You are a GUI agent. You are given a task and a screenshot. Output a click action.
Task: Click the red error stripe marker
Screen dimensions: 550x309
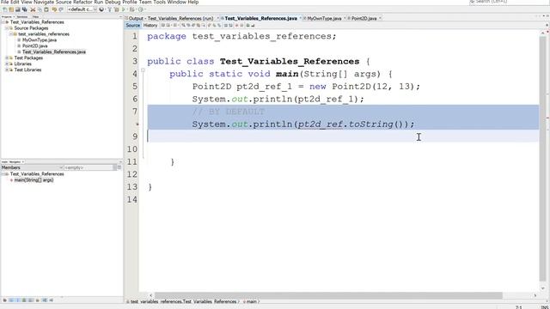coord(547,118)
